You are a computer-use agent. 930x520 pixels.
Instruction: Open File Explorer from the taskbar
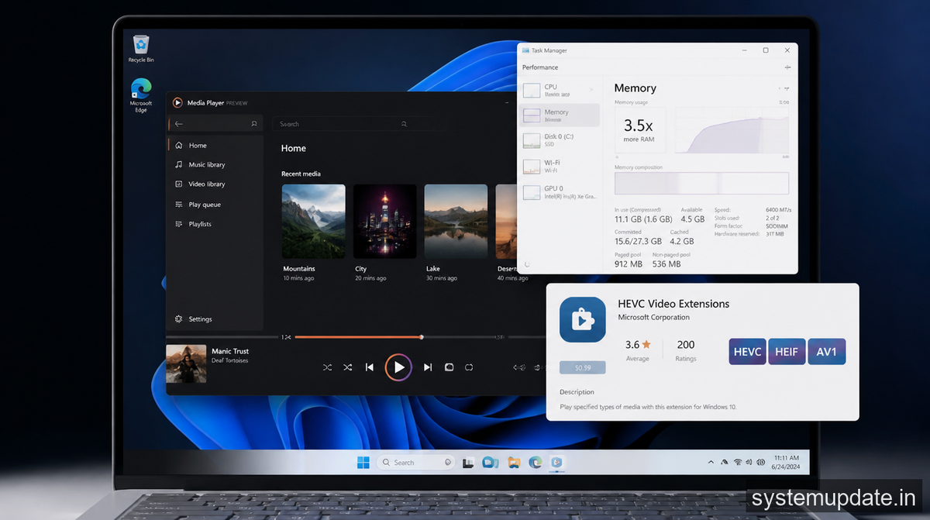[513, 463]
